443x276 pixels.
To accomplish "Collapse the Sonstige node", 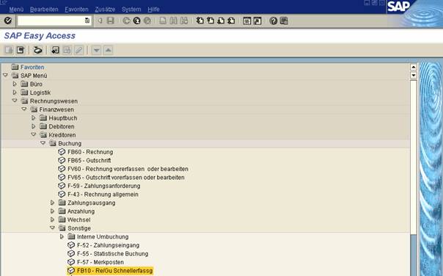I will 52,228.
